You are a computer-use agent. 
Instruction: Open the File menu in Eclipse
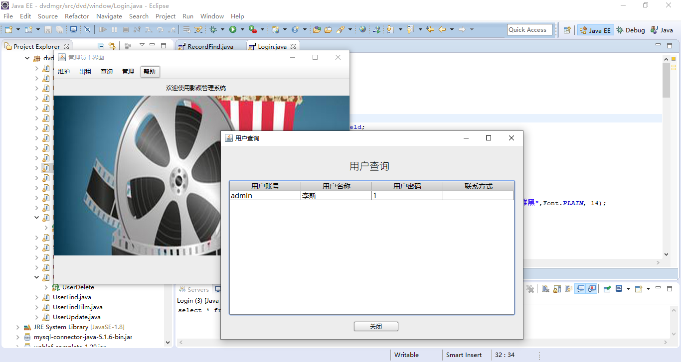[8, 16]
